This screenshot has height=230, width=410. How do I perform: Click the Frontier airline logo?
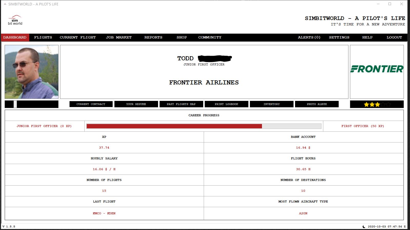point(377,69)
